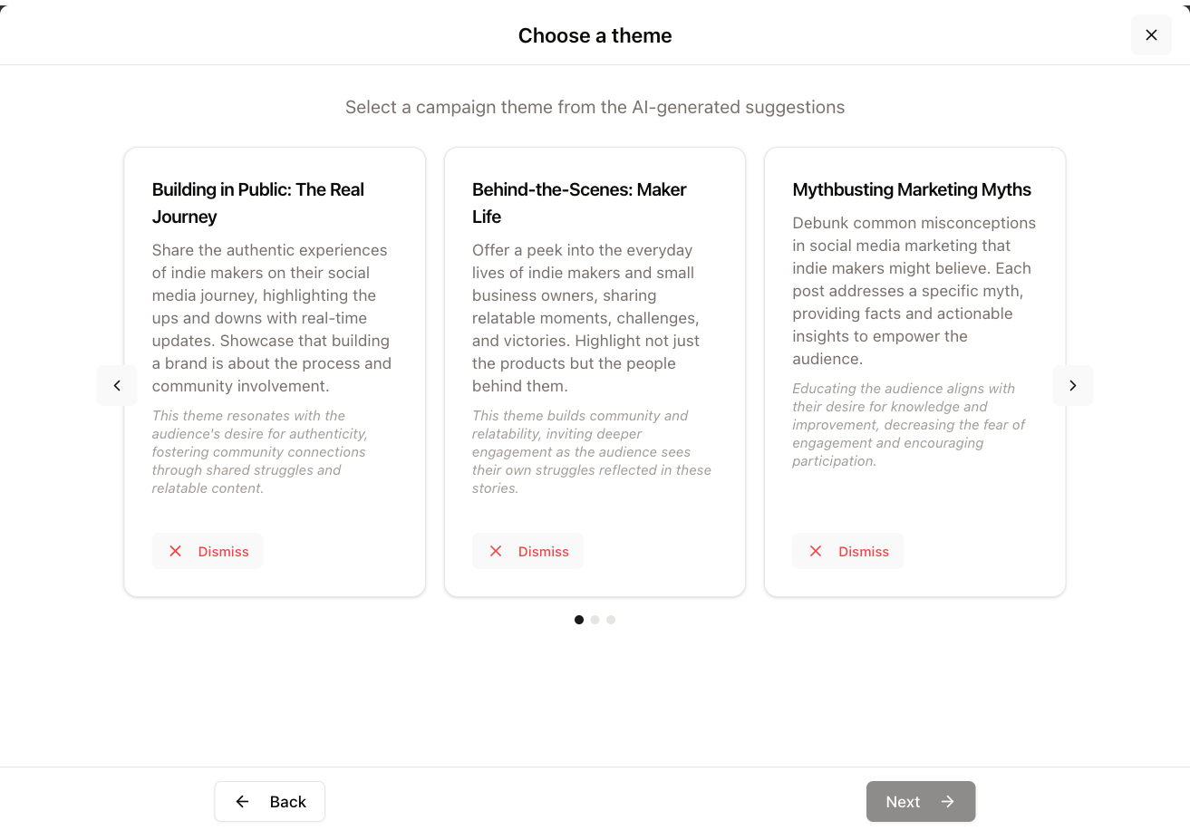This screenshot has width=1190, height=830.
Task: Click the Next button to continue
Action: [921, 801]
